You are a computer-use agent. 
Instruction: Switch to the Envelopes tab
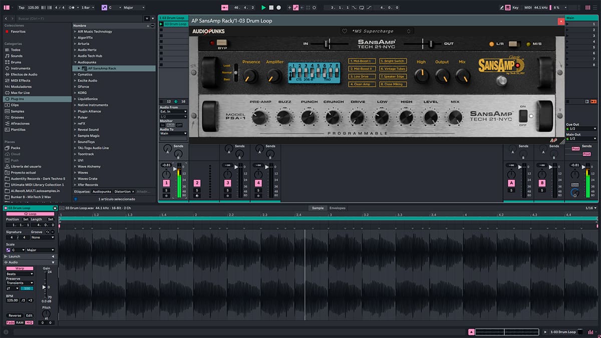click(x=337, y=208)
